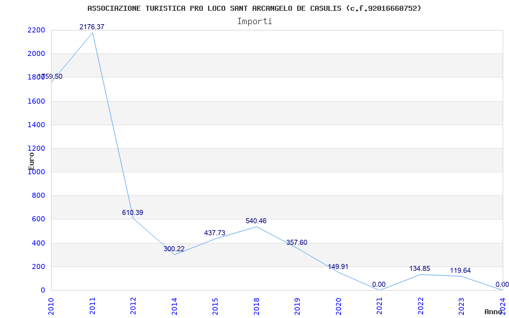509x318 pixels.
Task: Click the 'Importi' chart subtitle
Action: coord(254,22)
